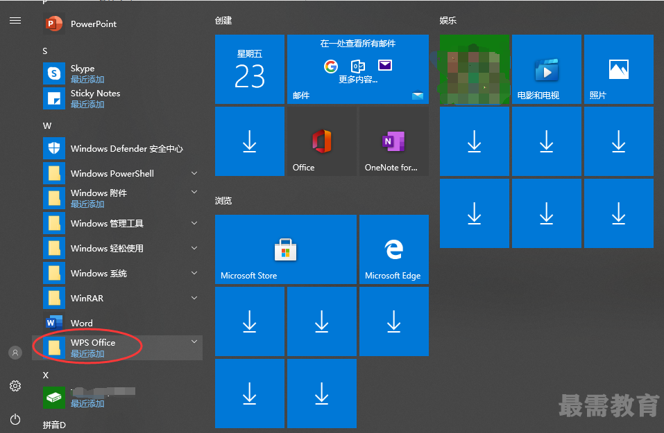Screen dimensions: 664x433
Task: Open the user account icon
Action: coord(15,352)
